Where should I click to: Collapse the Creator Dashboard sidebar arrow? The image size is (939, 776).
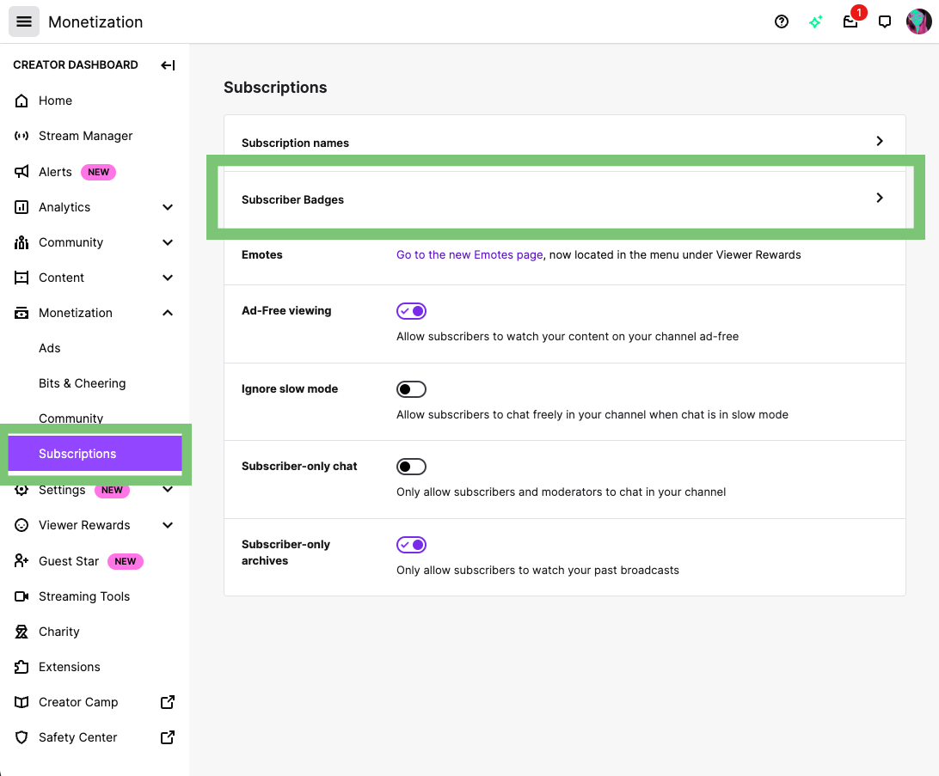(168, 65)
